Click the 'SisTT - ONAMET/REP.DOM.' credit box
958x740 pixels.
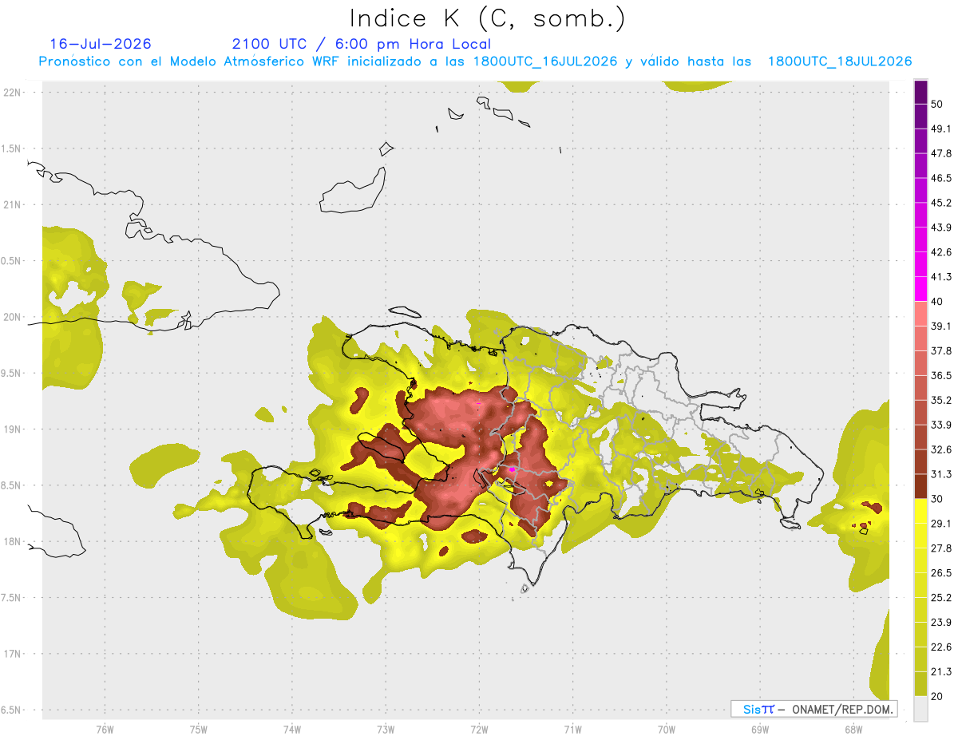814,709
